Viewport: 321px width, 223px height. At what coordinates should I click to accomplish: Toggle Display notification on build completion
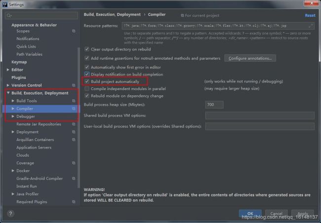pyautogui.click(x=87, y=74)
